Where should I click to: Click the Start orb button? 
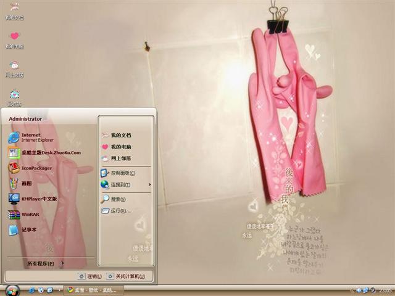11,291
